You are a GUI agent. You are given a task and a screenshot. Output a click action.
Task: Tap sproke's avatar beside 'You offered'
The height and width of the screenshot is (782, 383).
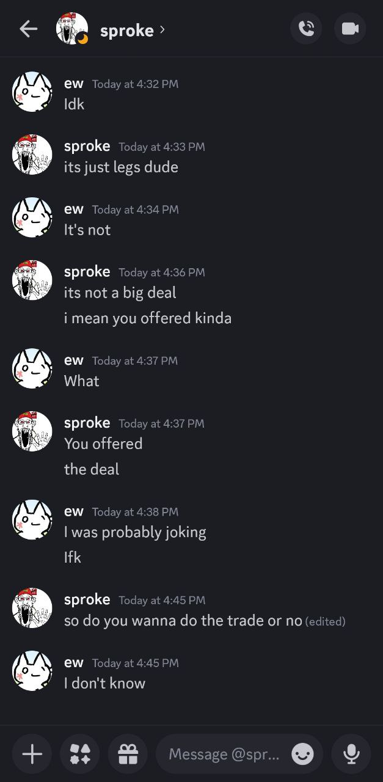[x=32, y=431]
